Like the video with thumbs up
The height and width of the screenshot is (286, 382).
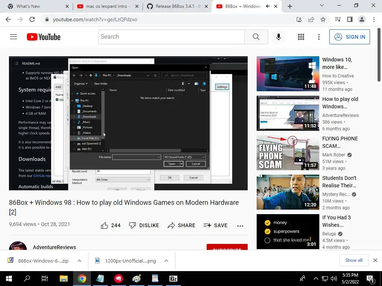click(110, 225)
